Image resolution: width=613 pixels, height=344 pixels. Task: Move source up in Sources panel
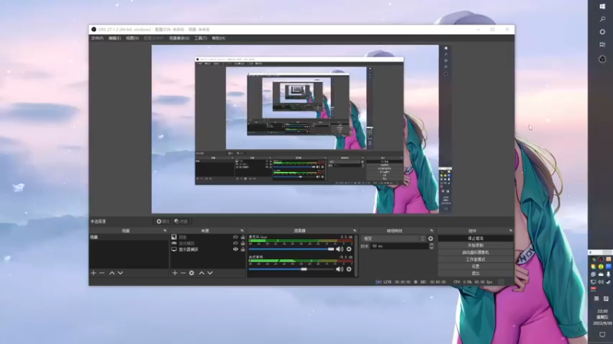pos(202,273)
